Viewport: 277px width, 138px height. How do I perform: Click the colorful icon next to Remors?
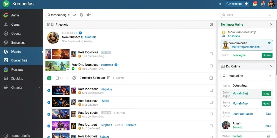(x=6, y=70)
